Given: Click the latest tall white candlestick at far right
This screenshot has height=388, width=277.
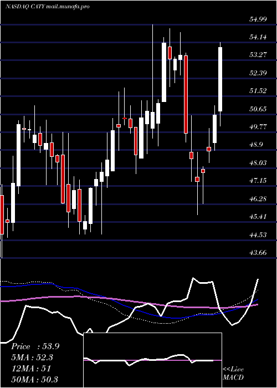Looking at the screenshot, I should tap(220, 79).
